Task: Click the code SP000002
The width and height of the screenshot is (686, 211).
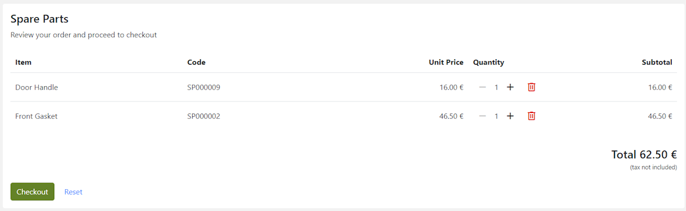Action: coord(204,116)
